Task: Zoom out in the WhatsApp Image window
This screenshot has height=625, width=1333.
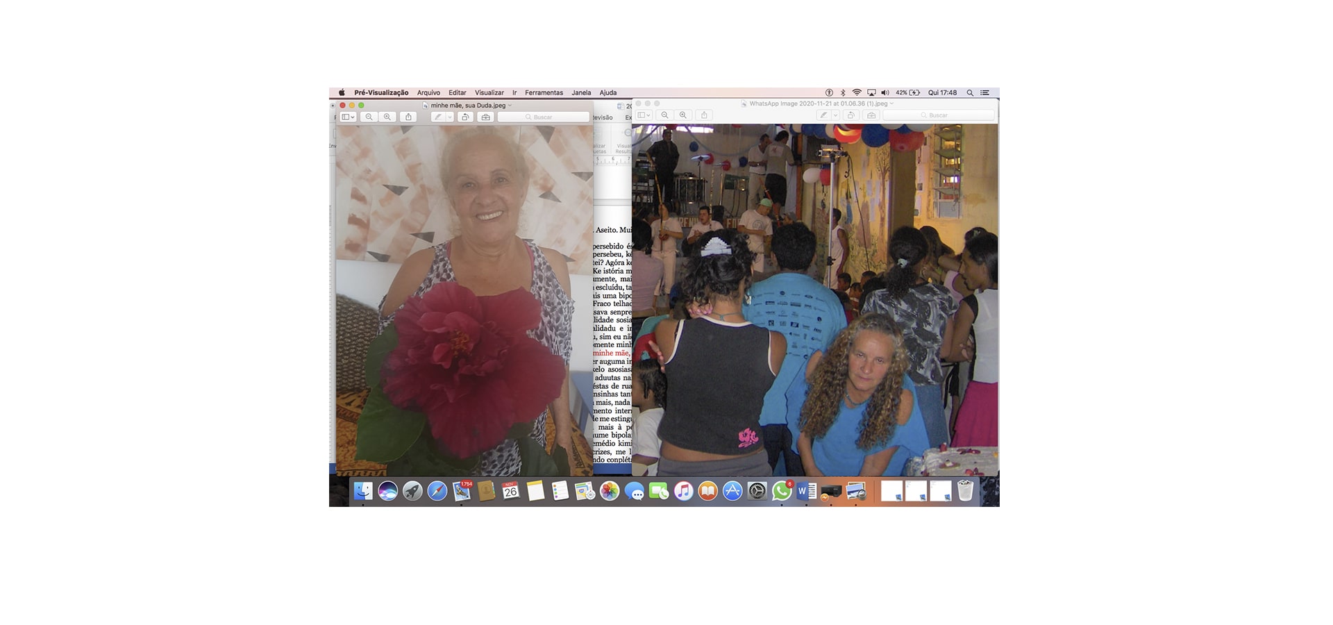Action: [x=665, y=115]
